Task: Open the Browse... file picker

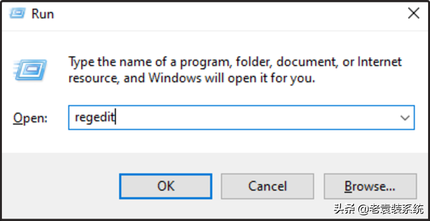Action: coord(370,186)
